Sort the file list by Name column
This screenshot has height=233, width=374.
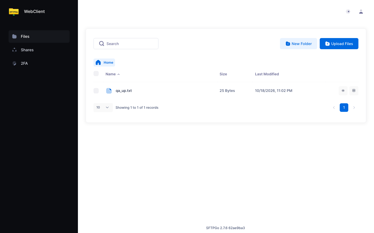pyautogui.click(x=113, y=74)
